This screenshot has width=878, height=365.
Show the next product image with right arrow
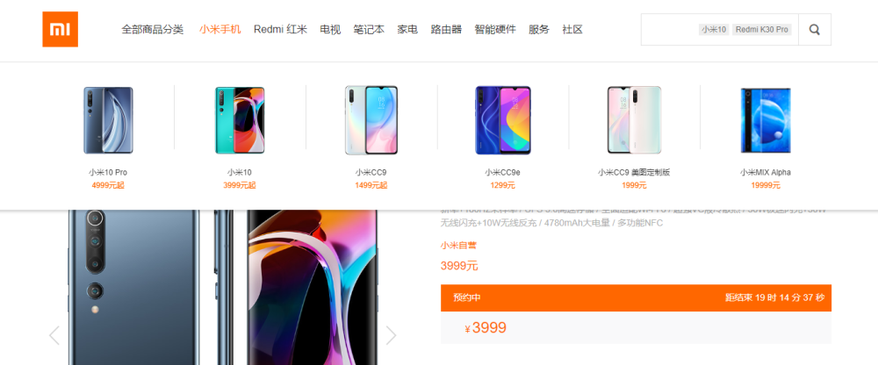(x=391, y=335)
